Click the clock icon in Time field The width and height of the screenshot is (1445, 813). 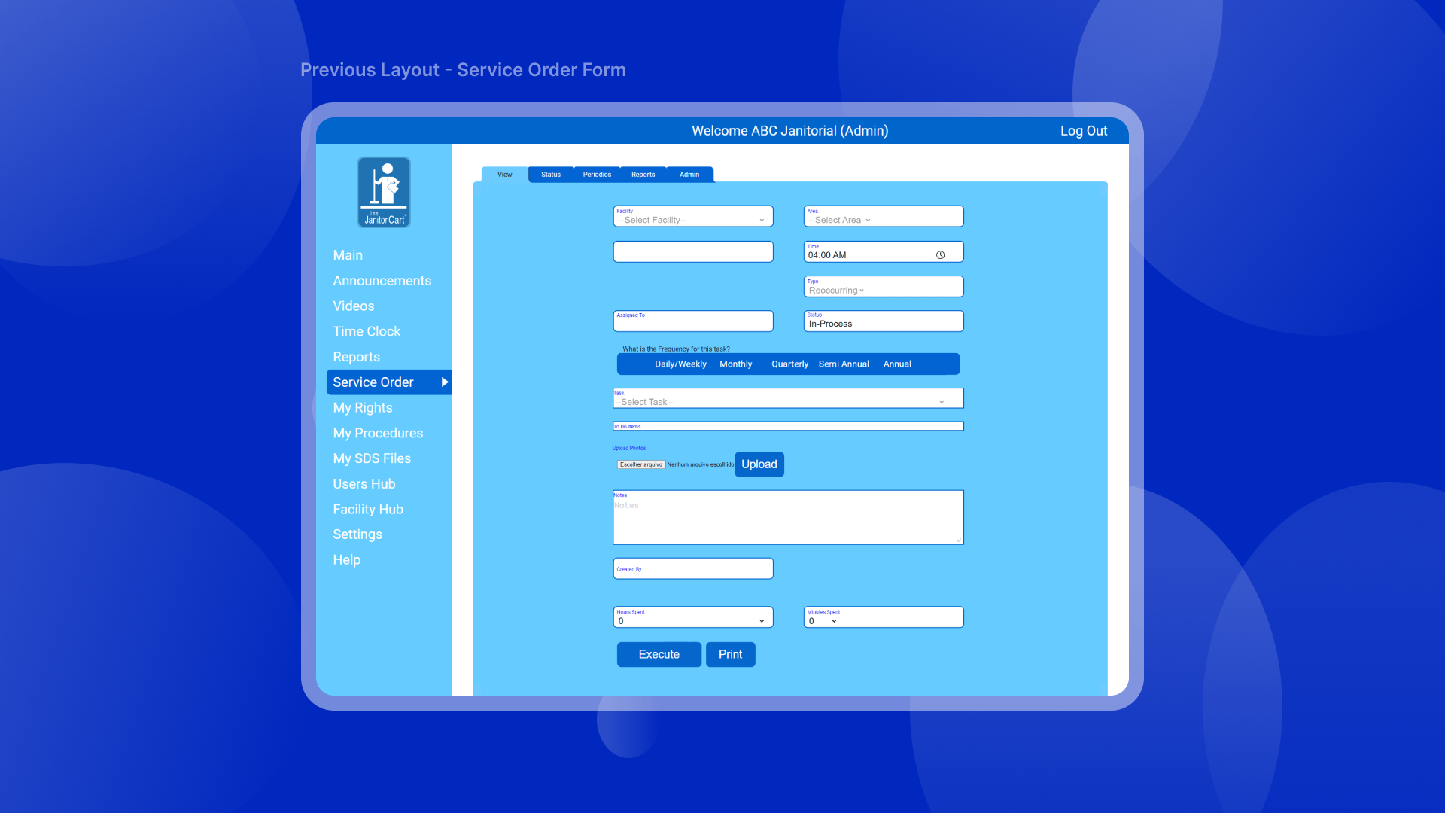tap(940, 255)
